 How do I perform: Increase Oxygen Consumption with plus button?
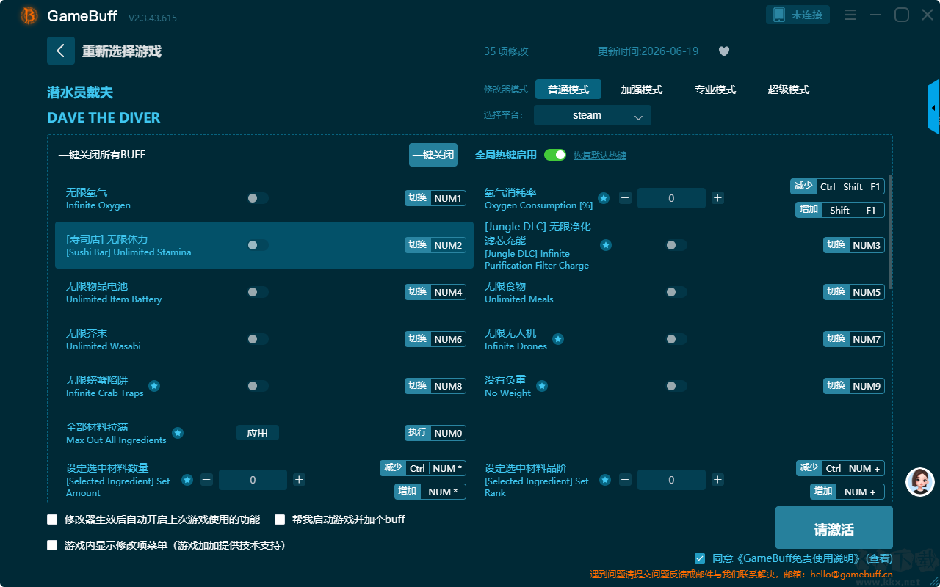pyautogui.click(x=717, y=198)
